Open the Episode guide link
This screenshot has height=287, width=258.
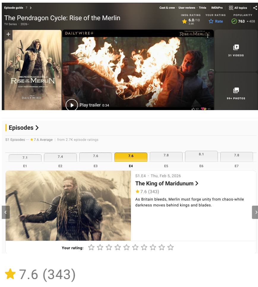[x=14, y=8]
